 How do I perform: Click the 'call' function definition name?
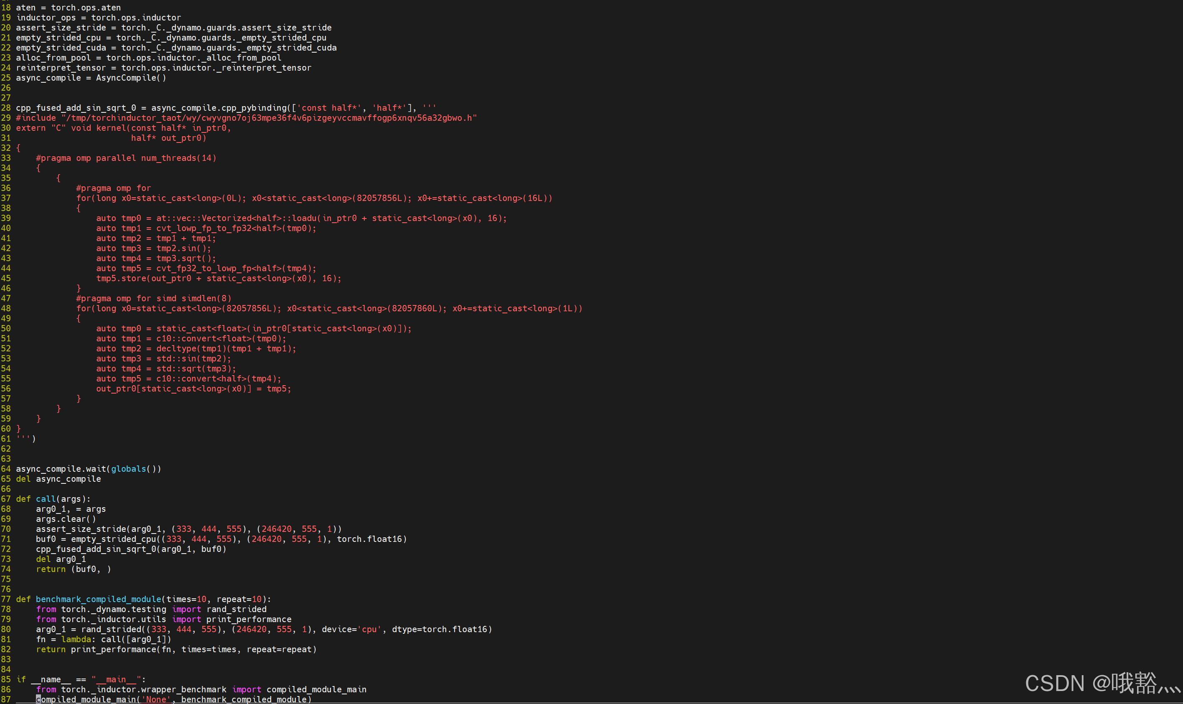click(x=46, y=499)
